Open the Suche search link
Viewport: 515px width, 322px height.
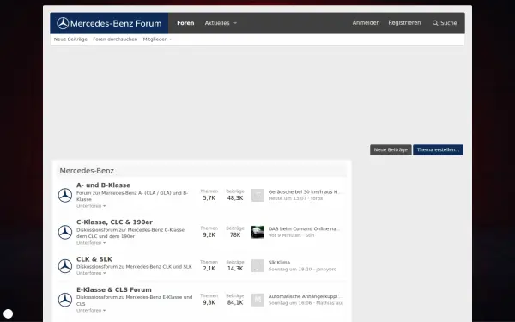pos(445,23)
